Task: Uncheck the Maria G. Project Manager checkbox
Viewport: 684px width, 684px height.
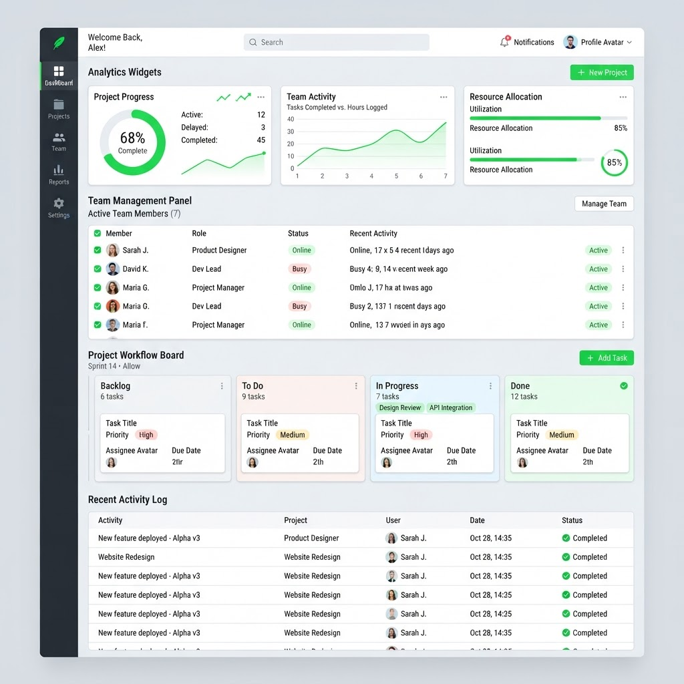Action: (x=98, y=287)
